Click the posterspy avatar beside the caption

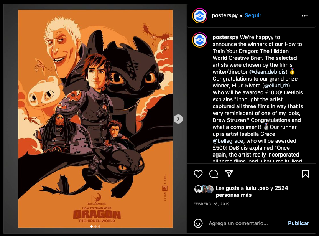pos(200,40)
